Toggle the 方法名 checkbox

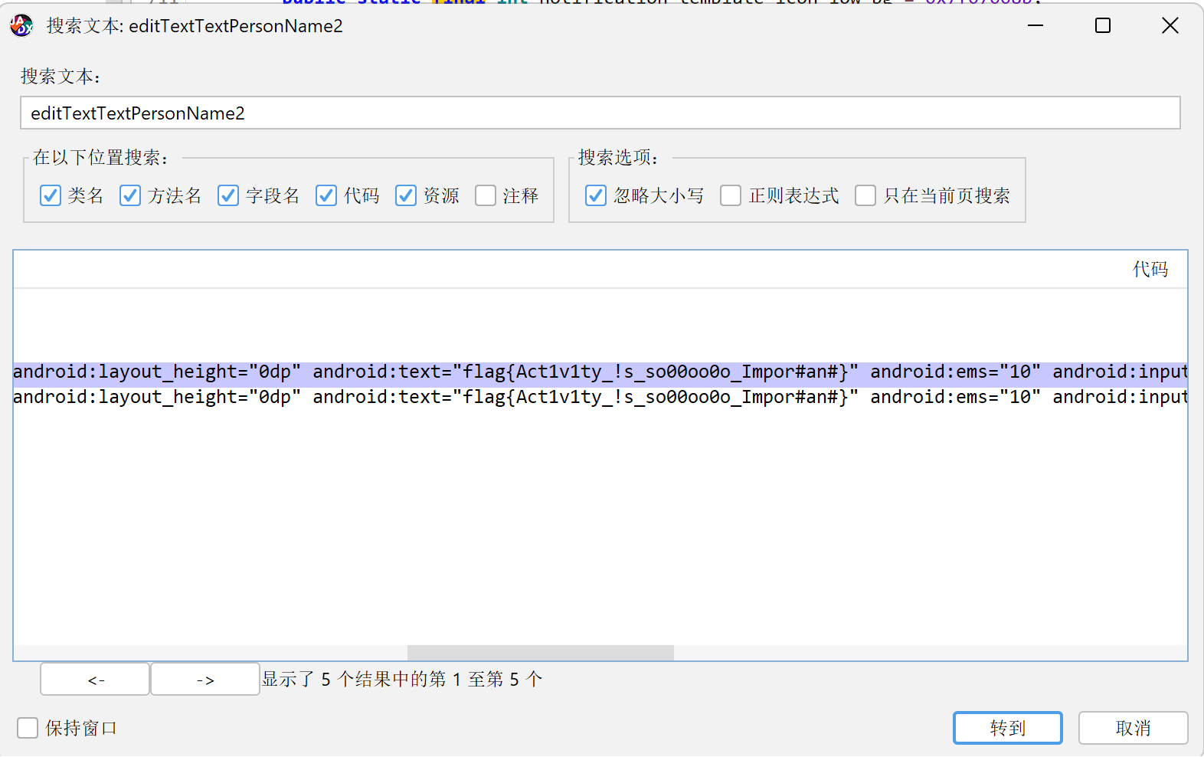[x=130, y=196]
